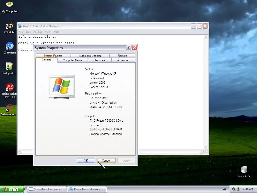The image size is (257, 193).
Task: Click the product ID 76487-640-2972611-23200
Action: point(106,107)
